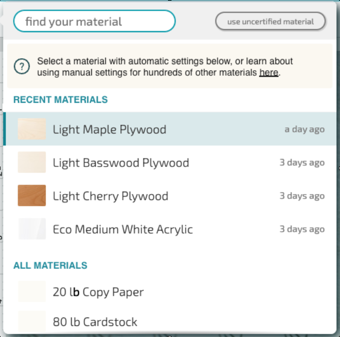
Task: Focus the 'find your material' search field
Action: click(94, 22)
